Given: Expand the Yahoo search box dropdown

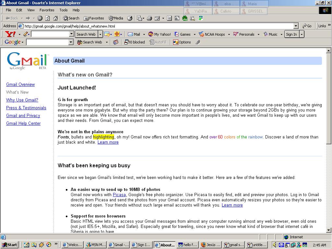Looking at the screenshot, I should tap(72, 34).
